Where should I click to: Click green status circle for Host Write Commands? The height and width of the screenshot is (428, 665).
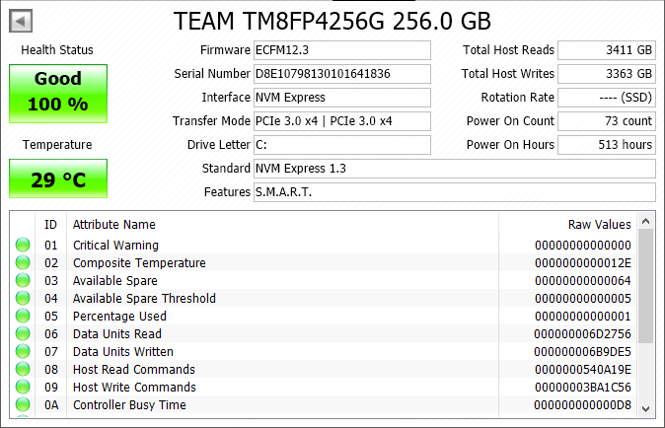click(23, 388)
